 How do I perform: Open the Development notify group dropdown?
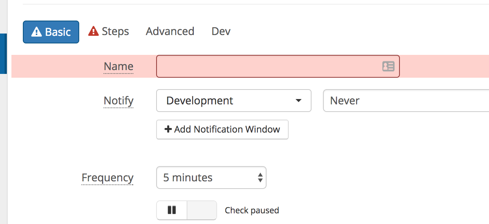click(x=234, y=101)
